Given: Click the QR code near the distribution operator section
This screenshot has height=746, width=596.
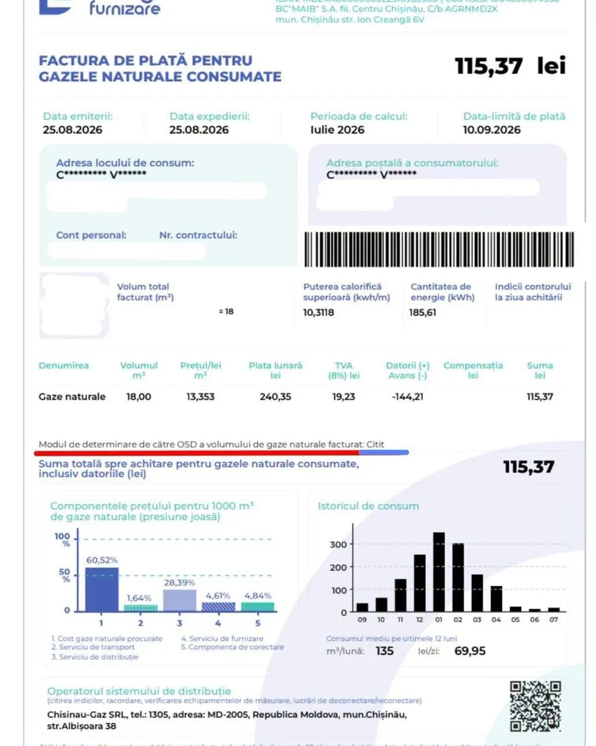Looking at the screenshot, I should coord(535,706).
